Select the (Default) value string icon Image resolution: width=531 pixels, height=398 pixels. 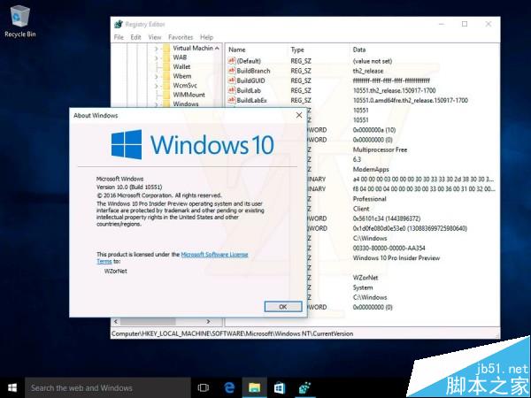pos(232,60)
